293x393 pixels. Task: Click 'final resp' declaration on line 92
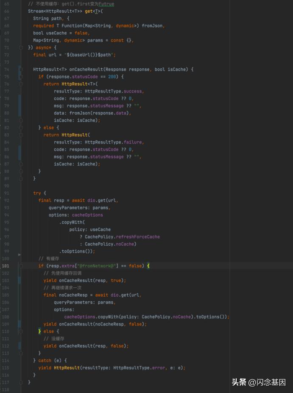(x=51, y=200)
